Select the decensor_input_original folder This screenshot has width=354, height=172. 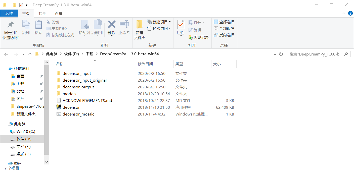coord(84,80)
